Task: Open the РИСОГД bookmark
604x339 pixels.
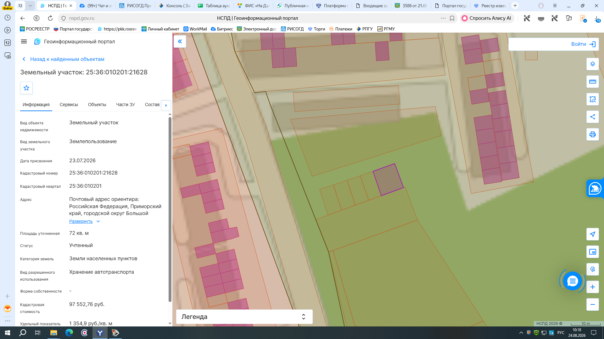Action: point(292,29)
